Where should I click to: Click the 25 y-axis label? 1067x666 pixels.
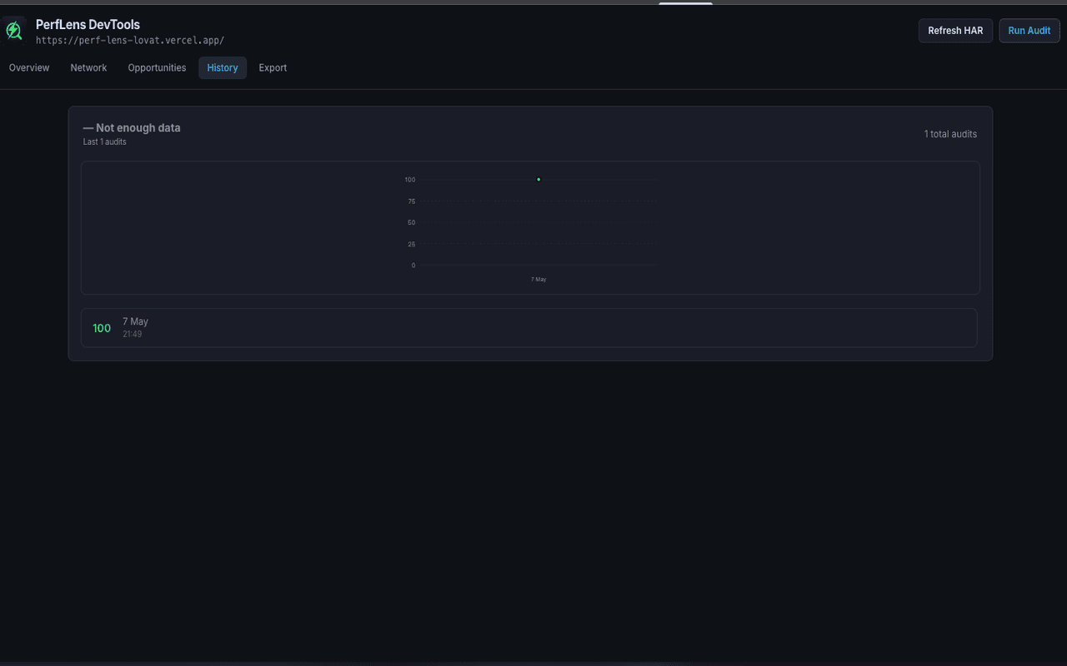pos(412,244)
